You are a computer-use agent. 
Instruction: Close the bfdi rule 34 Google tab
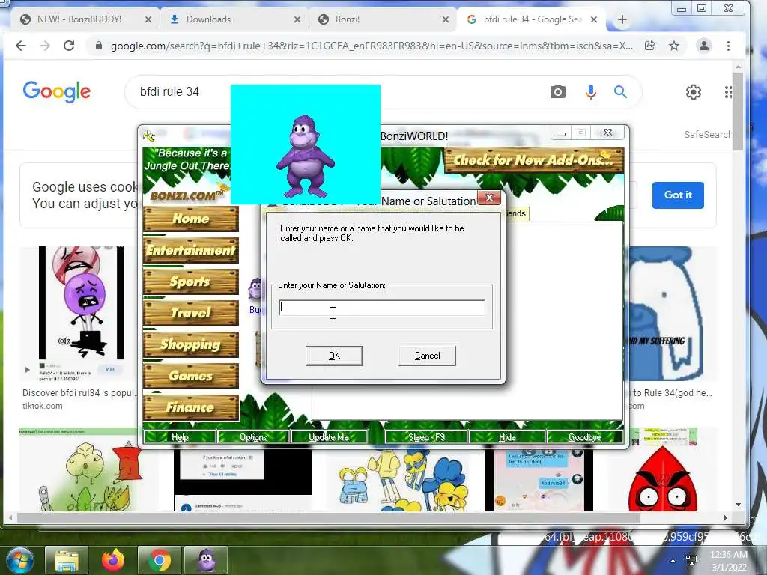(594, 19)
